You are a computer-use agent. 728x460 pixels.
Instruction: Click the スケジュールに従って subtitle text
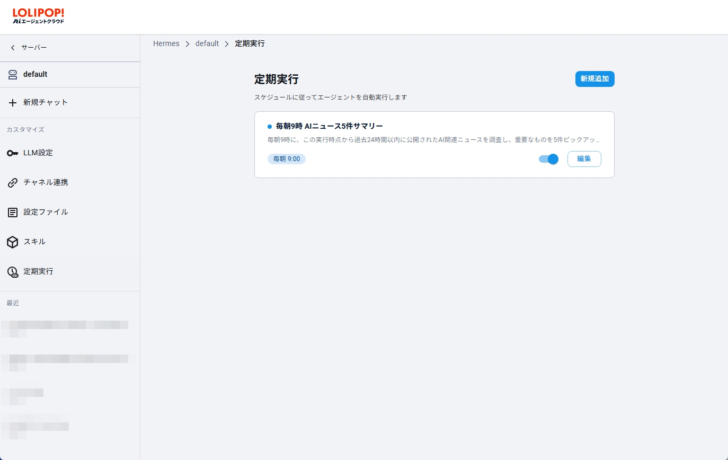(x=331, y=98)
